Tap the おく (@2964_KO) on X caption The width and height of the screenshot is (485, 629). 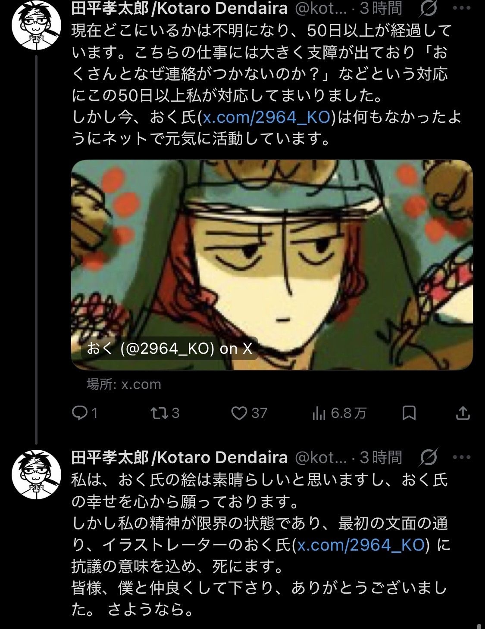point(169,349)
